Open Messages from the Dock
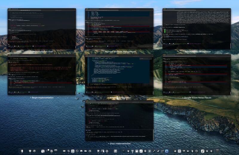Screen dimensions: 239x155 tap(81, 151)
